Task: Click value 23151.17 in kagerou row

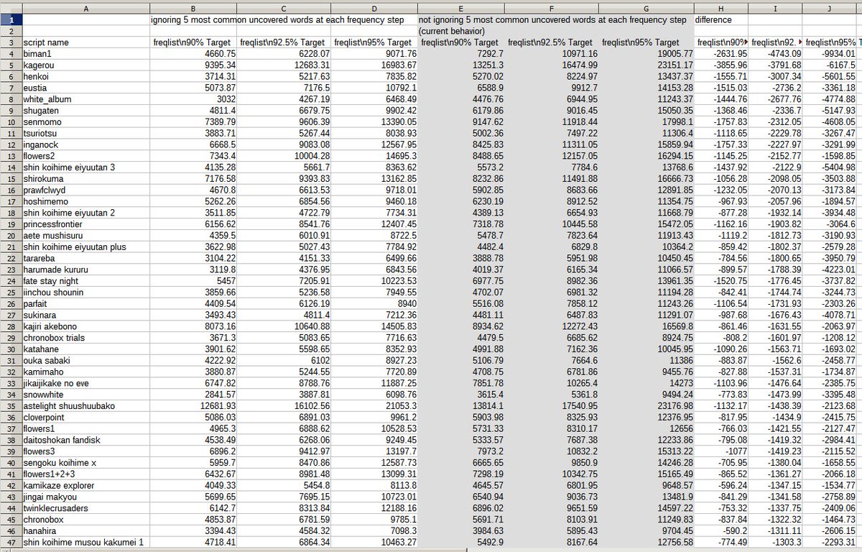Action: click(x=646, y=65)
